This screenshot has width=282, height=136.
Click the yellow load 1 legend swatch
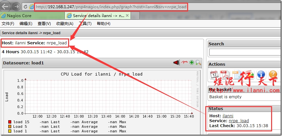coord(10,131)
